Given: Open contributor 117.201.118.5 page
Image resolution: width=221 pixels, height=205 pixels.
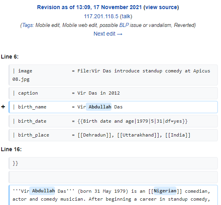Looking at the screenshot, I should pos(101,16).
